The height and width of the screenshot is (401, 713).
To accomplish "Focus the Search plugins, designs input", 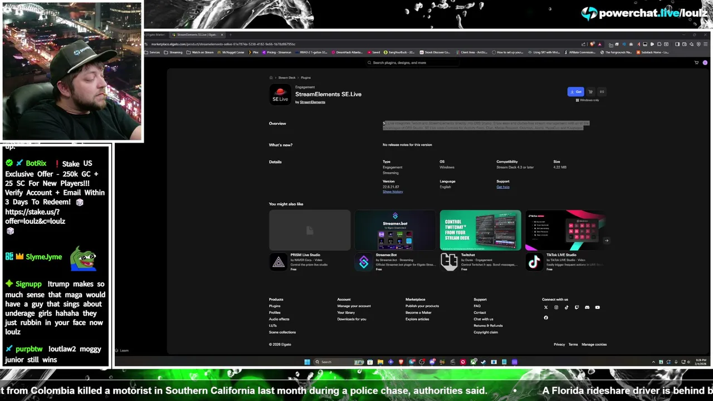I will coord(412,63).
